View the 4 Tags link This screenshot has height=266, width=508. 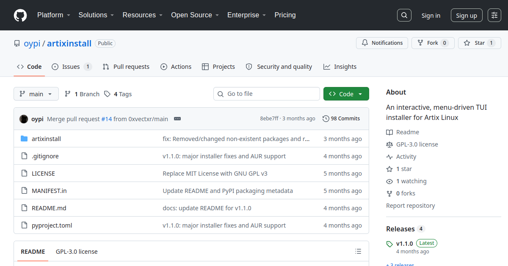(118, 94)
